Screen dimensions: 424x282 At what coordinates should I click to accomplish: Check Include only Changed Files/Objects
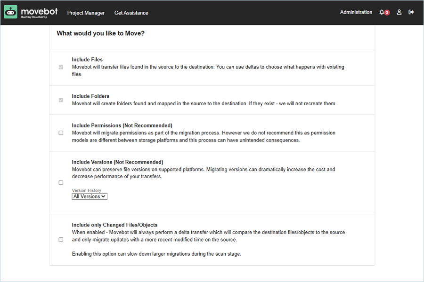pos(61,240)
